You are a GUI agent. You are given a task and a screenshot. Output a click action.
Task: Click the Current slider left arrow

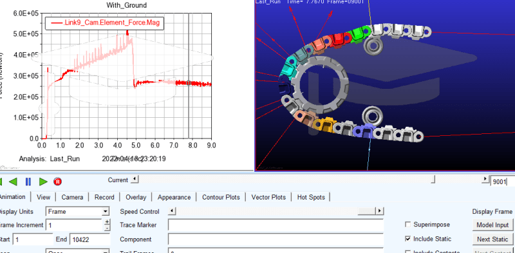coord(135,180)
